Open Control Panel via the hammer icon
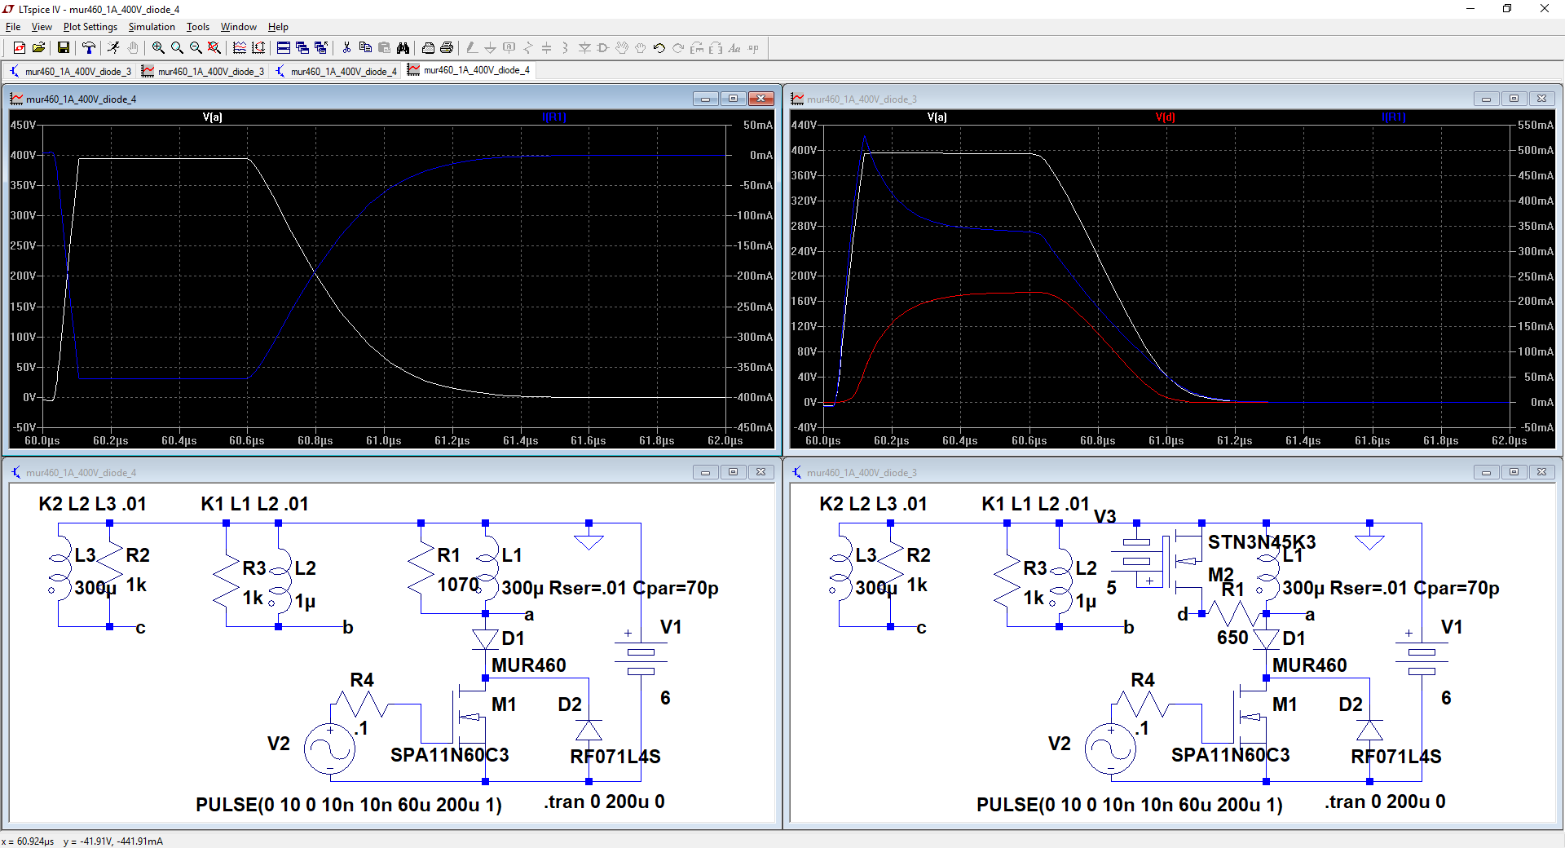This screenshot has width=1565, height=848. click(x=88, y=48)
